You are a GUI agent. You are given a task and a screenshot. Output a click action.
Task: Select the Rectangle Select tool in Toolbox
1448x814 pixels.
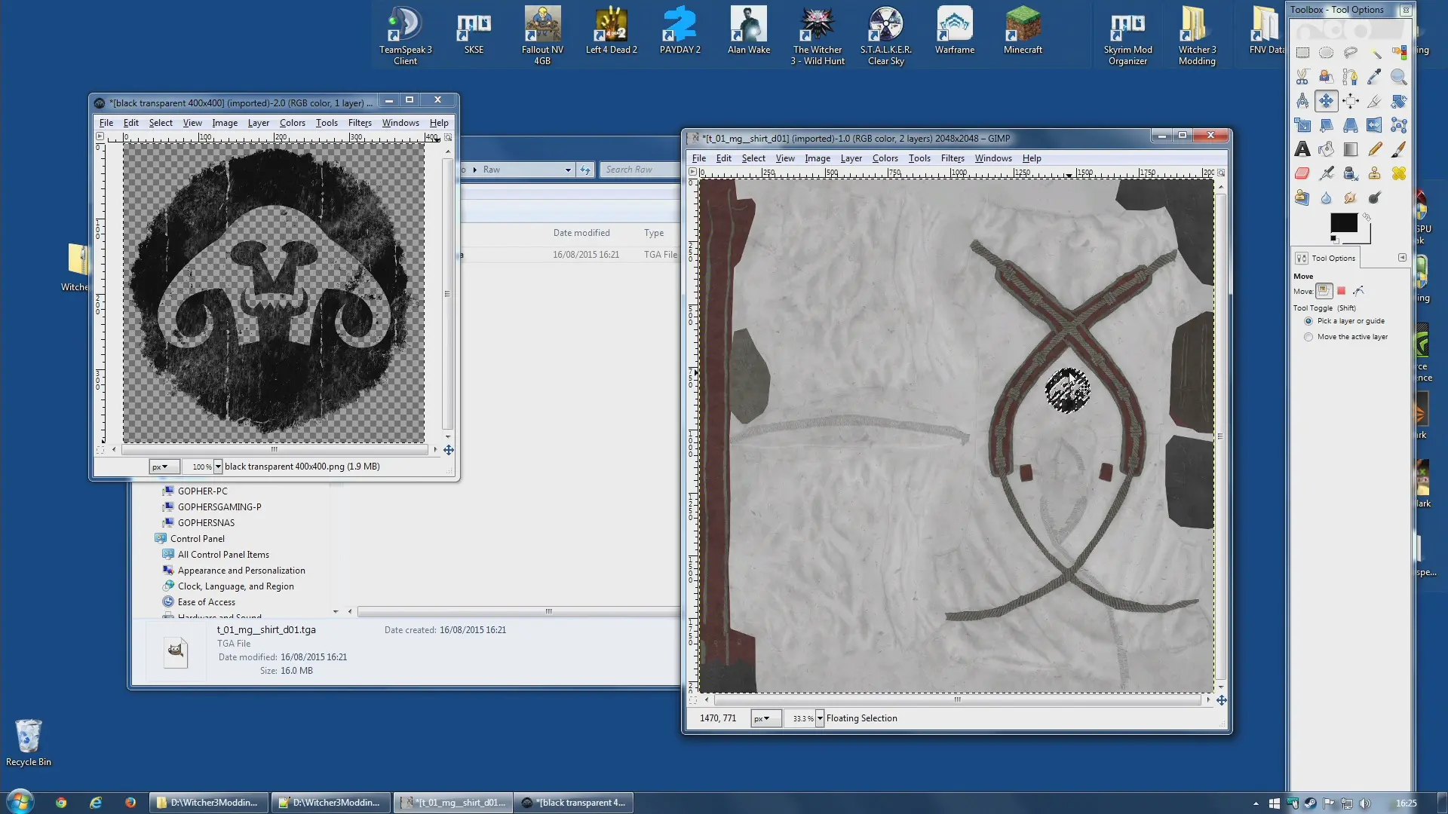1302,53
